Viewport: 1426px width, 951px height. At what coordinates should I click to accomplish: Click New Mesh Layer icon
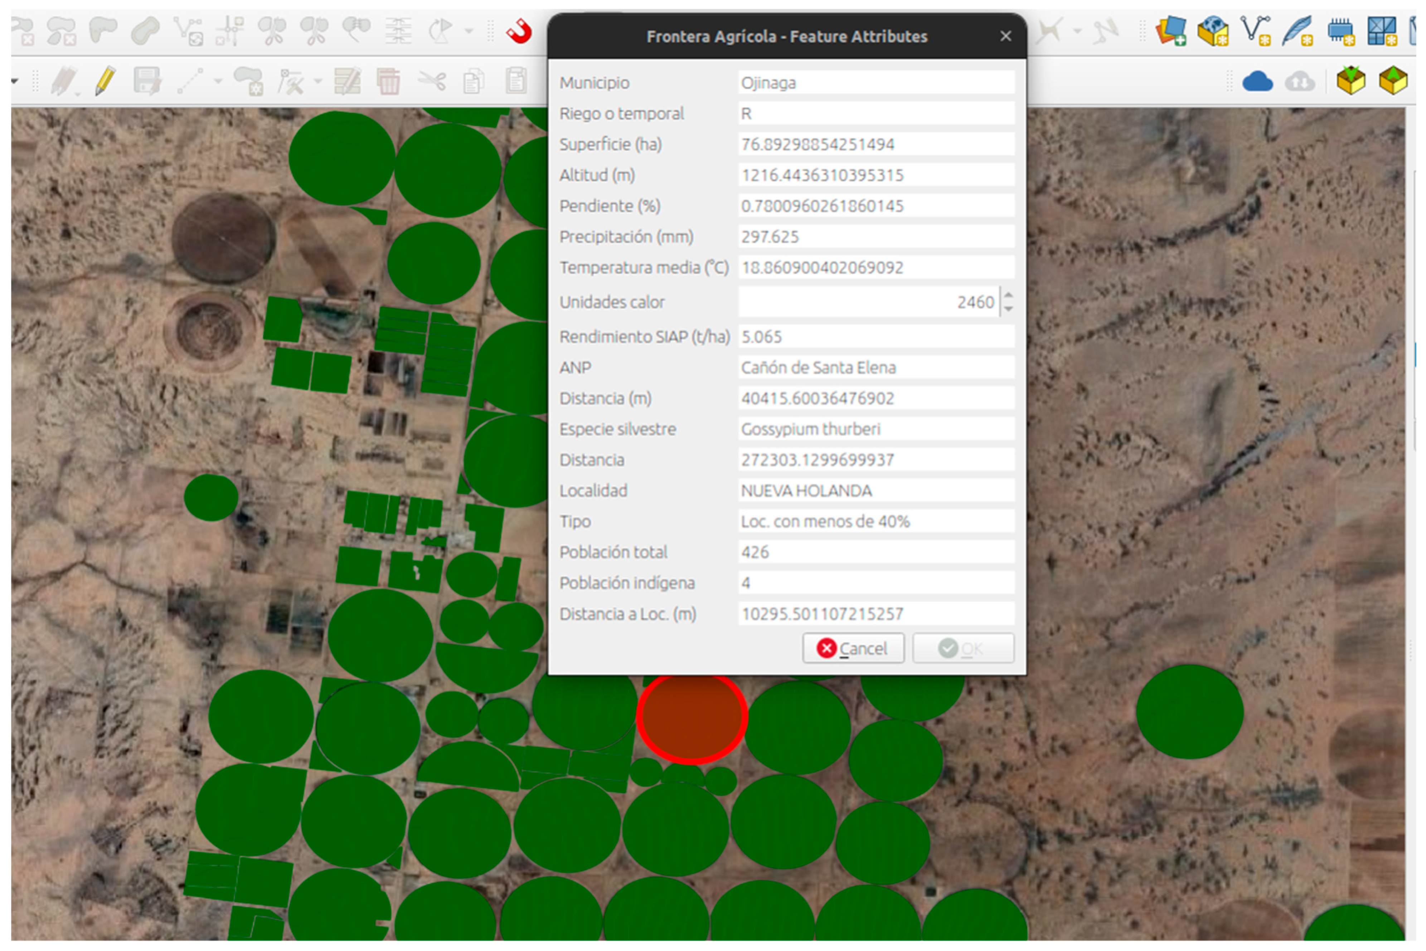(x=1382, y=30)
